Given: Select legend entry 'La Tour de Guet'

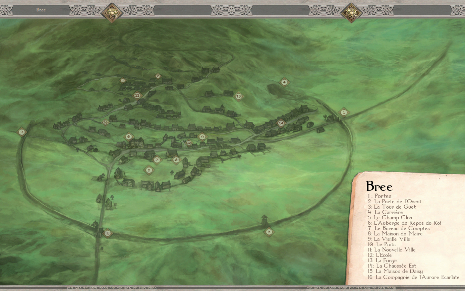Looking at the screenshot, I should pos(392,207).
